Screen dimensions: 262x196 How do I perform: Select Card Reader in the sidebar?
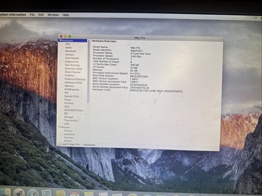point(72,58)
